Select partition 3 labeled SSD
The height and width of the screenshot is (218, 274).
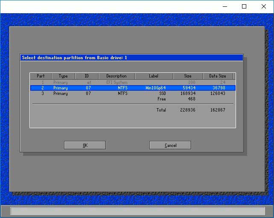(x=132, y=93)
